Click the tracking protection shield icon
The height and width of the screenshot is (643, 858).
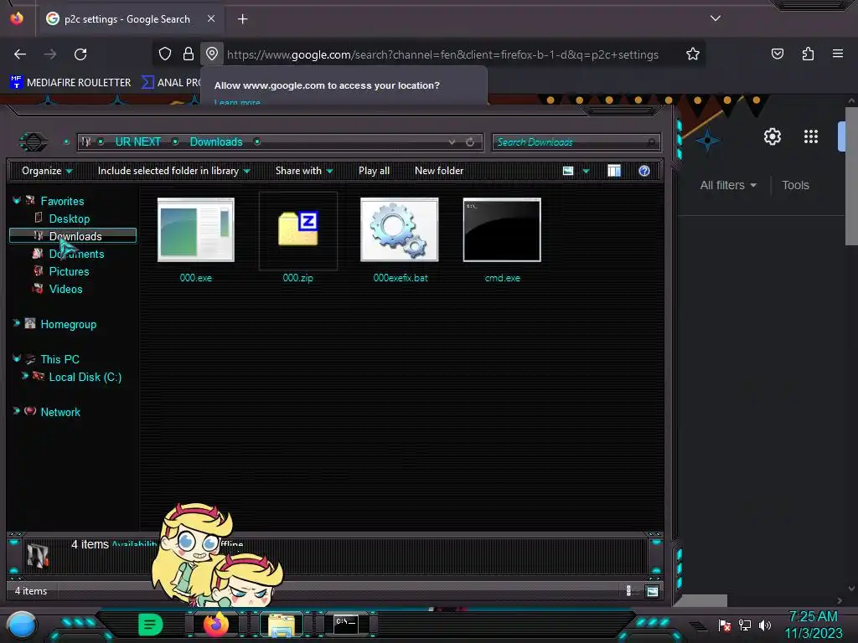[165, 54]
